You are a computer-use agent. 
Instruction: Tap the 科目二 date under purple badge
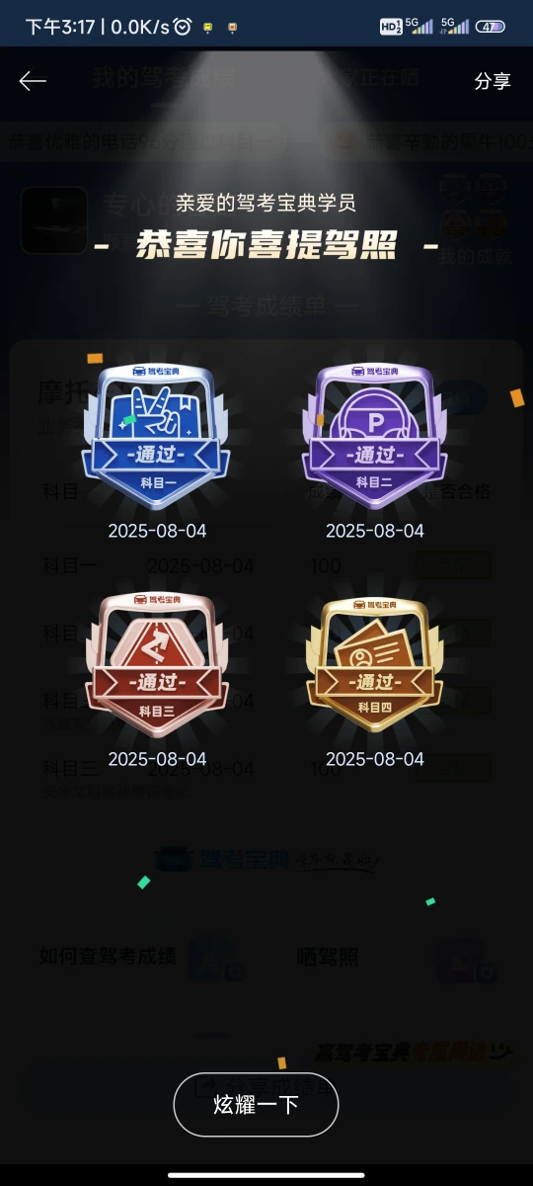coord(375,531)
